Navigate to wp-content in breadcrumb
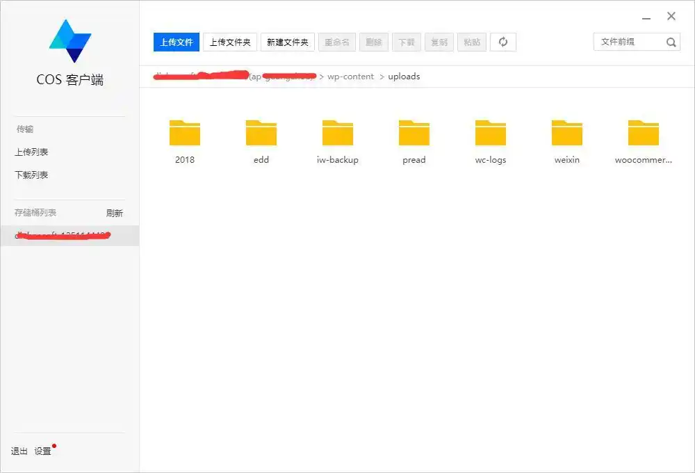Viewport: 695px width, 473px height. pos(351,77)
